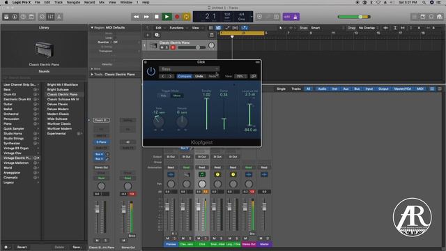This screenshot has width=446, height=251.
Task: Open the Loop Browser icon
Action: point(431,17)
